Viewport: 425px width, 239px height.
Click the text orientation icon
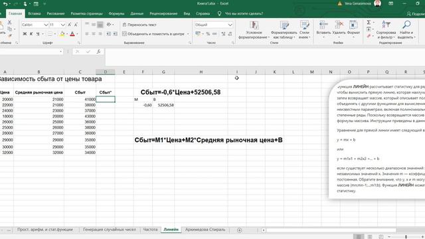tap(109, 25)
